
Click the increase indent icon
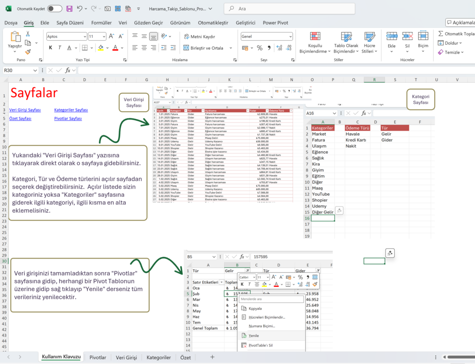click(173, 48)
